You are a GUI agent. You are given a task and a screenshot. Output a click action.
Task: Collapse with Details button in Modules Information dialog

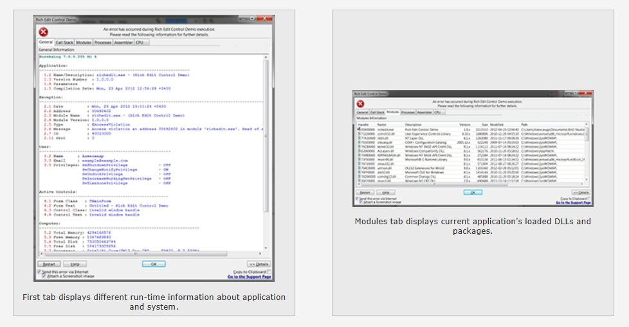(581, 192)
